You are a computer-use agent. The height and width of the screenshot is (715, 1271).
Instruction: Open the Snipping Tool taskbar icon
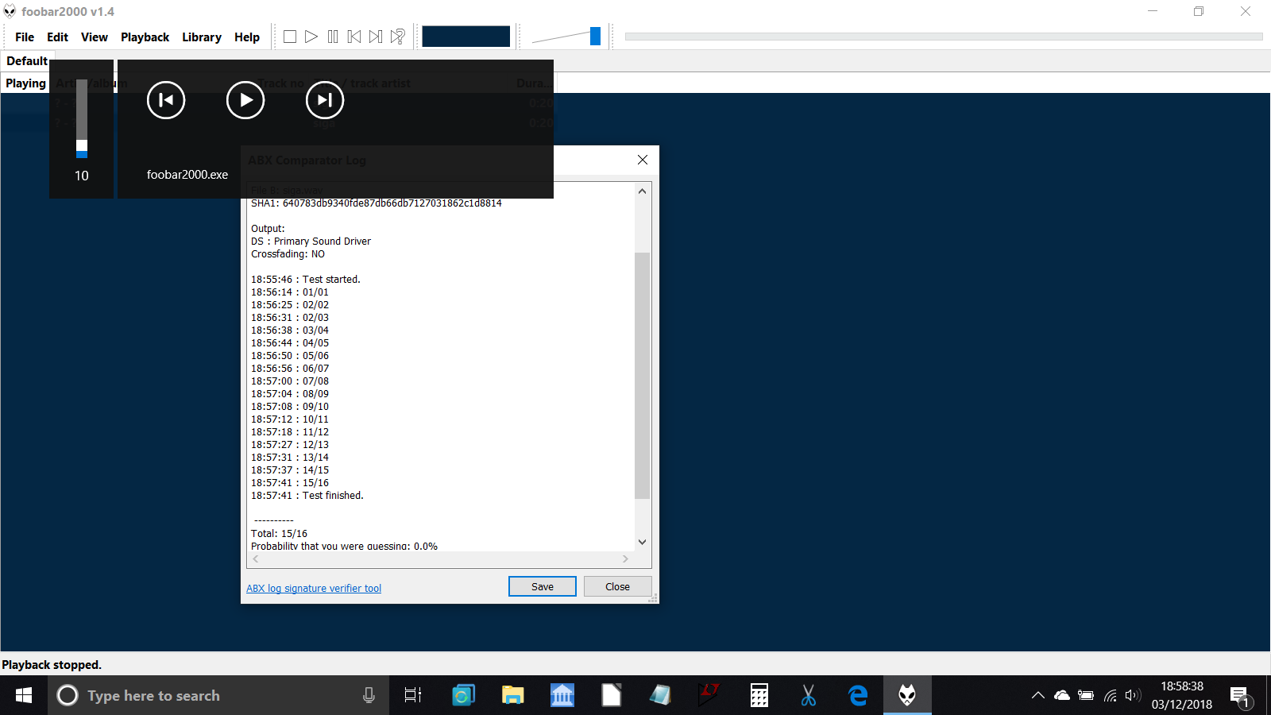click(x=808, y=695)
